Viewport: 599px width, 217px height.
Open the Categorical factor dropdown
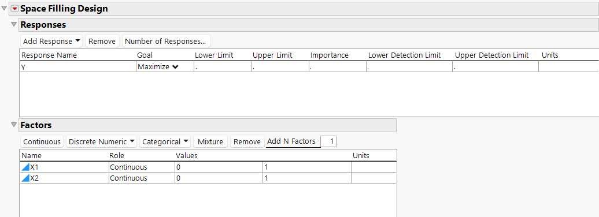pos(165,141)
